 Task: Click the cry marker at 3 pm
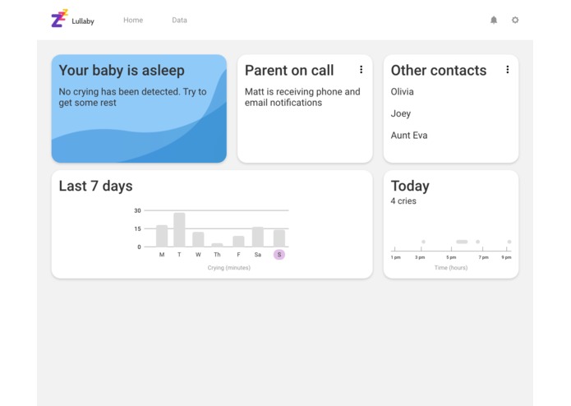[x=423, y=242]
